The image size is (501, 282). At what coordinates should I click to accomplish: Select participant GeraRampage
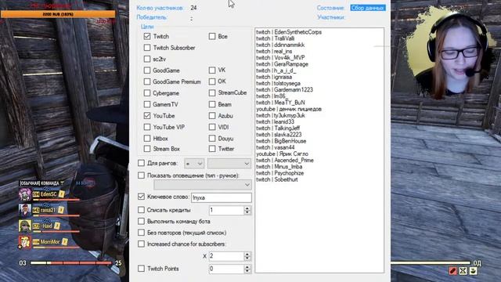tap(282, 64)
